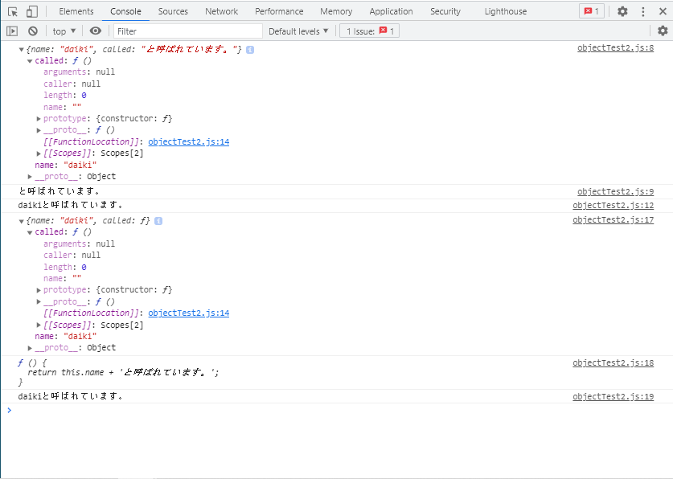The image size is (673, 479).
Task: Open objectTest2.js:8 source link
Action: coord(615,48)
